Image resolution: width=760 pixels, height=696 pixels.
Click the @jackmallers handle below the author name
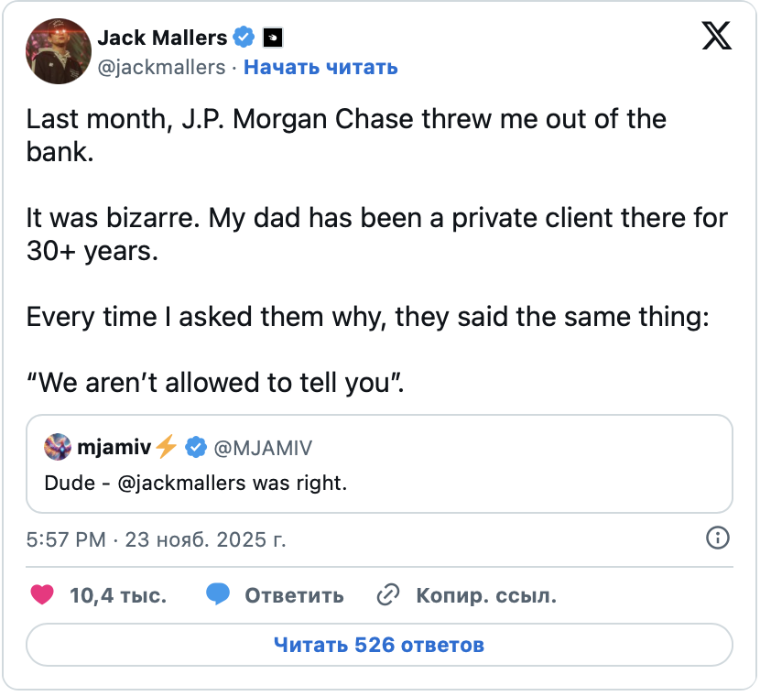click(157, 68)
